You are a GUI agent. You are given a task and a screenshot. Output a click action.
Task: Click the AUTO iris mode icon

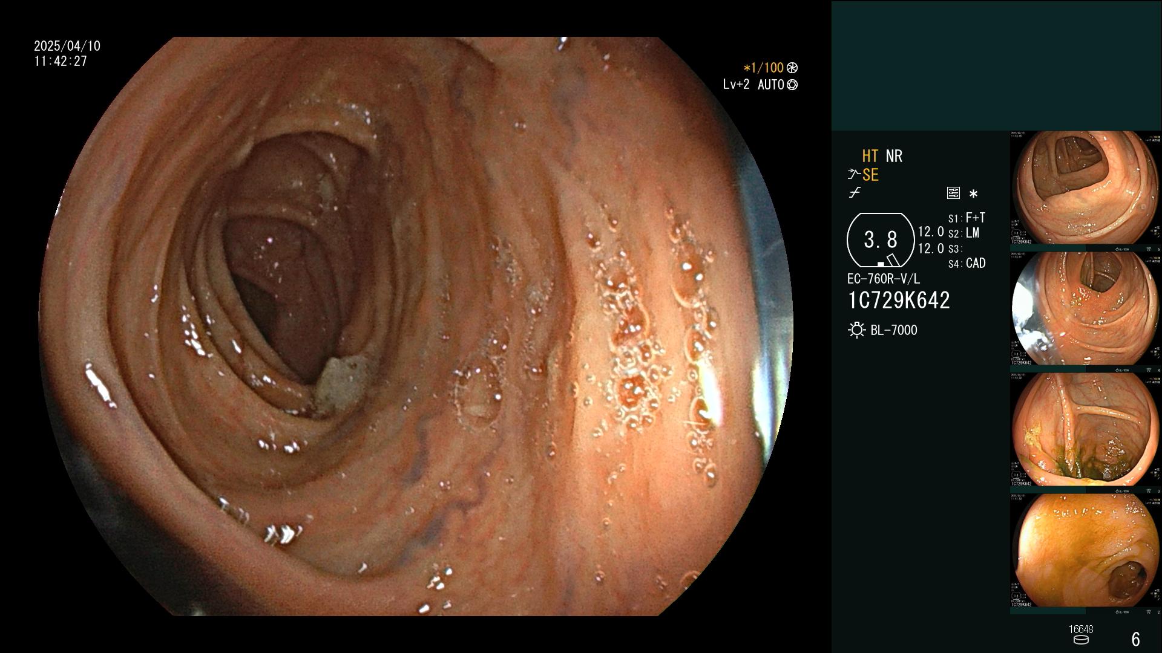[x=792, y=85]
